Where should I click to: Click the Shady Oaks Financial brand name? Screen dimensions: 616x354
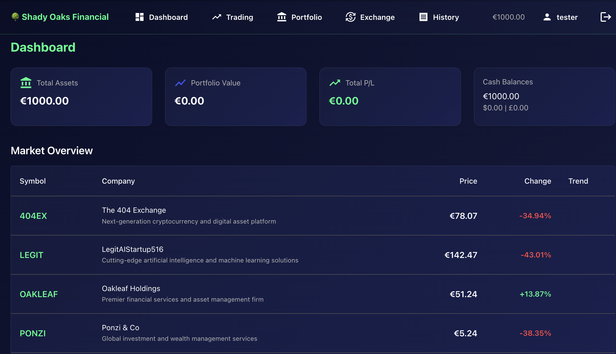65,17
